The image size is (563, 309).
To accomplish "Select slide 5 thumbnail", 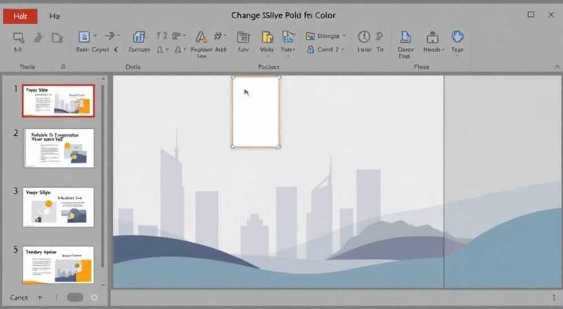I will coord(58,265).
